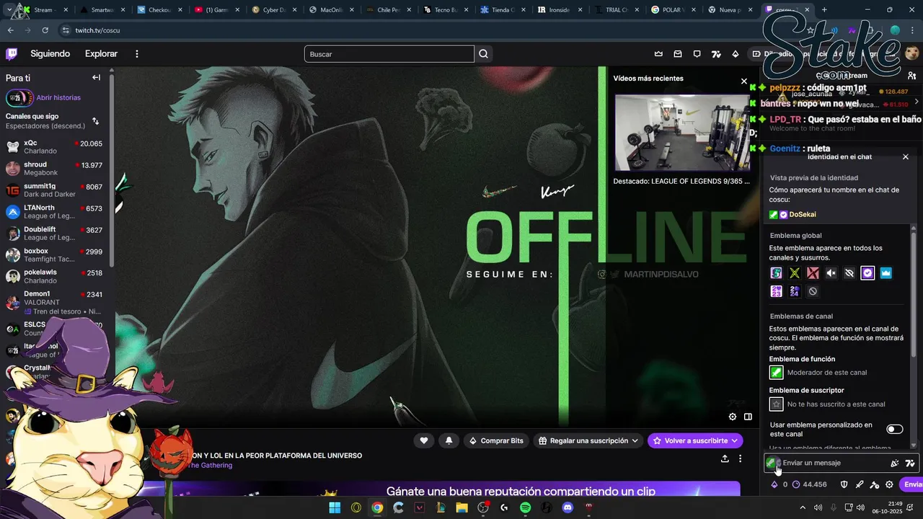Select the subscriber star badge

776,404
